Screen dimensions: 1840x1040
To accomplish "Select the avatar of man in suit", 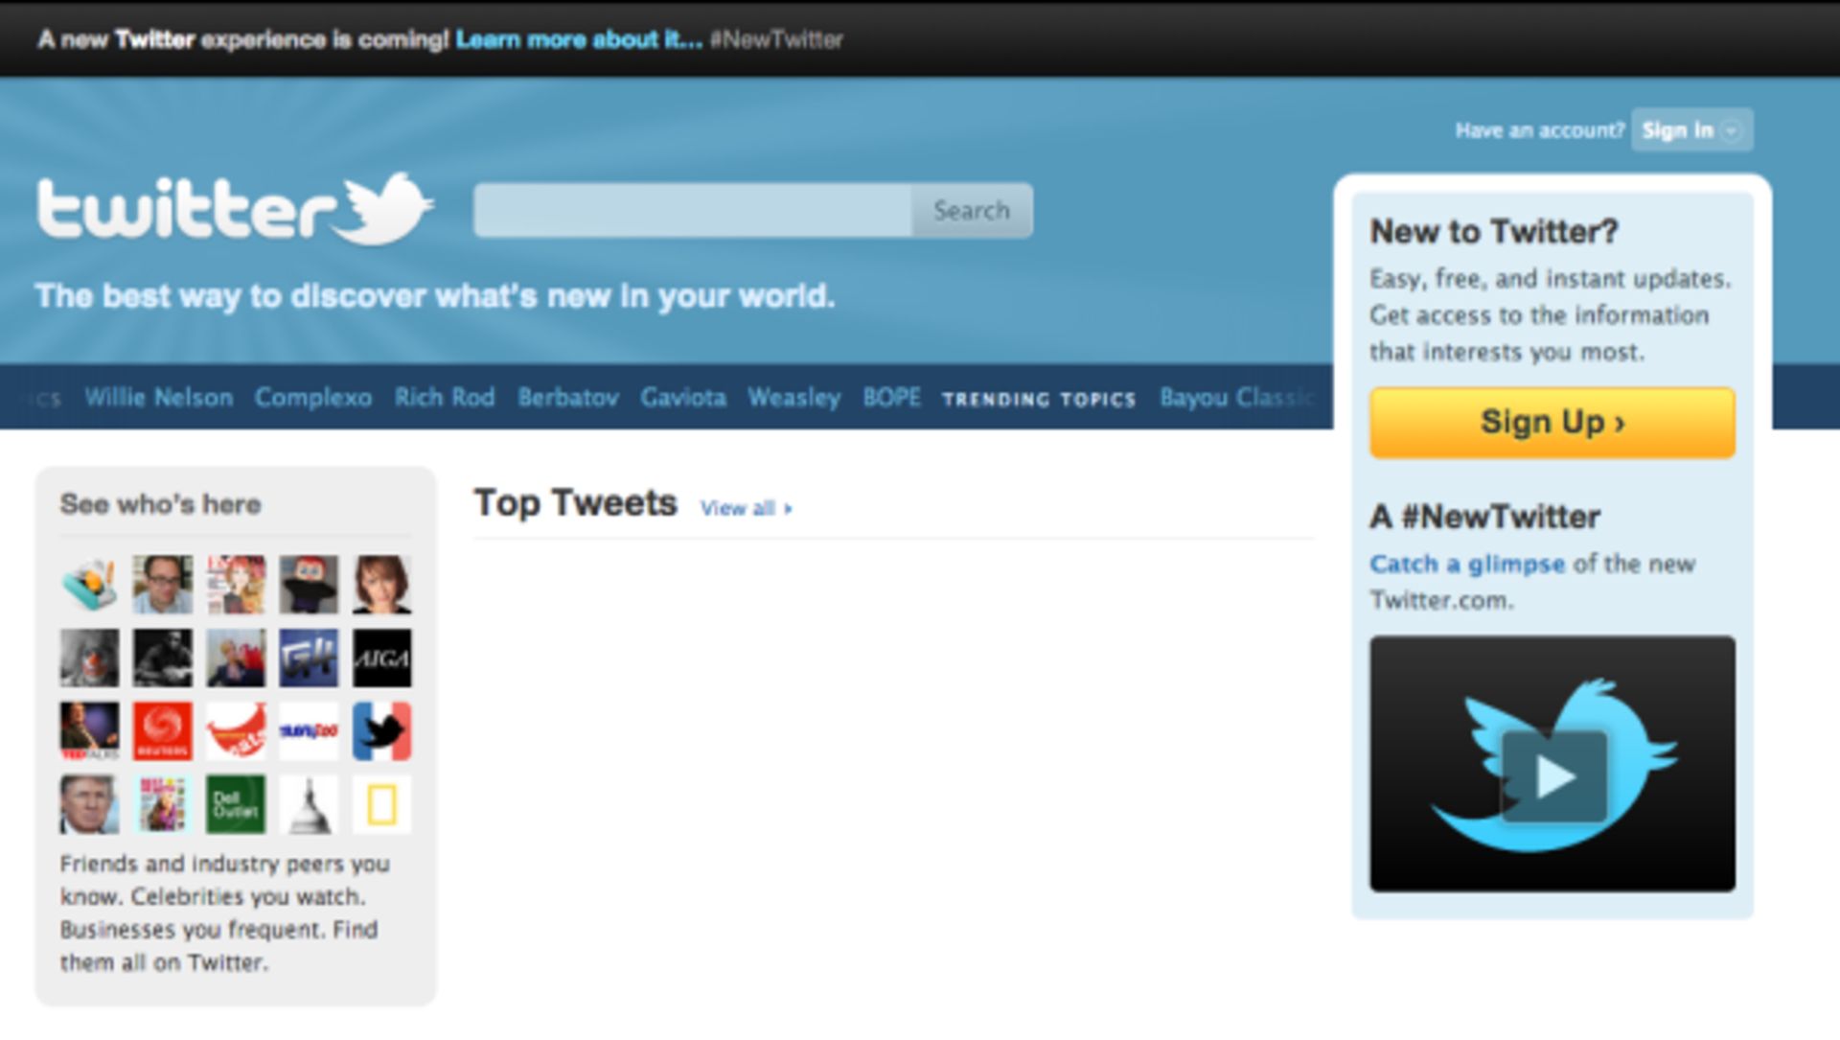I will [x=89, y=804].
